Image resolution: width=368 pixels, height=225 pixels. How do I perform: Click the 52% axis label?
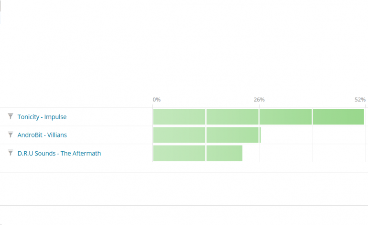[x=360, y=100]
